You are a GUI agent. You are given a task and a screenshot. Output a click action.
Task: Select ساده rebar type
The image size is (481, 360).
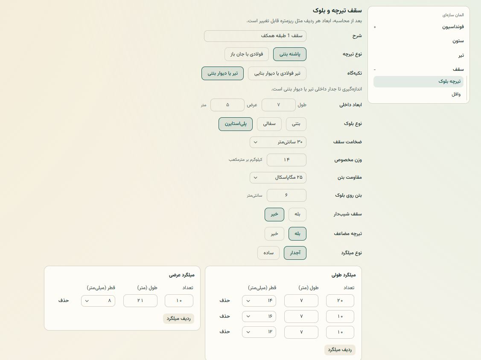point(268,253)
